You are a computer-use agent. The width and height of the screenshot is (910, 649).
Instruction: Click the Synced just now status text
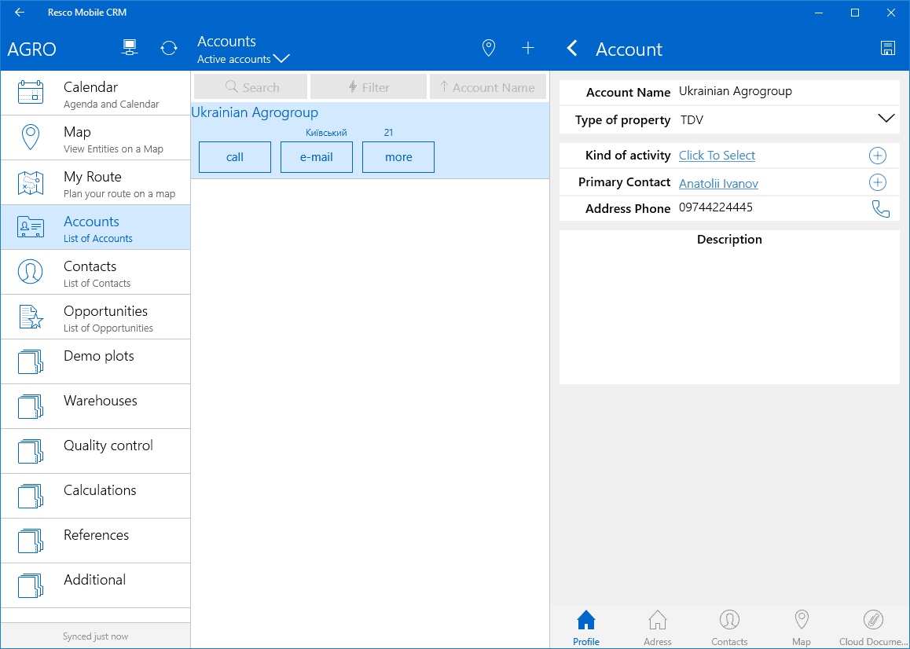(96, 636)
